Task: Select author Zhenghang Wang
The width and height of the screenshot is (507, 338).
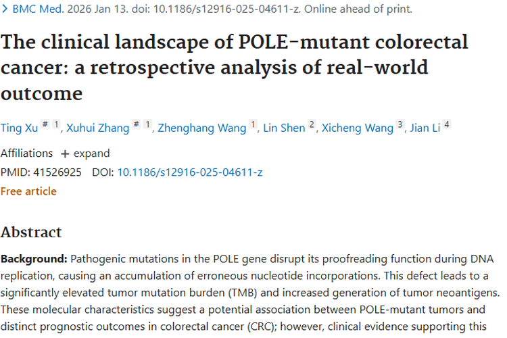Action: [201, 128]
